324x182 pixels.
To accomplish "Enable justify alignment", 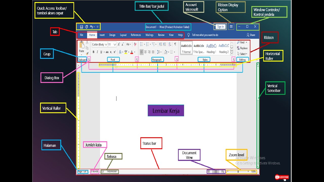I will [x=153, y=52].
